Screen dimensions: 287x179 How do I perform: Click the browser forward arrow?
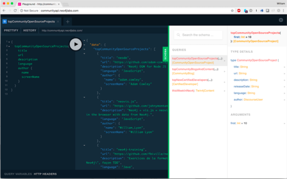[x=10, y=11]
